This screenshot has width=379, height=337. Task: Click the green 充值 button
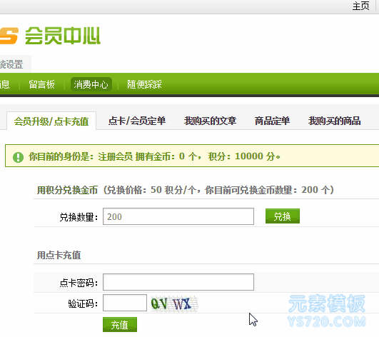120,325
